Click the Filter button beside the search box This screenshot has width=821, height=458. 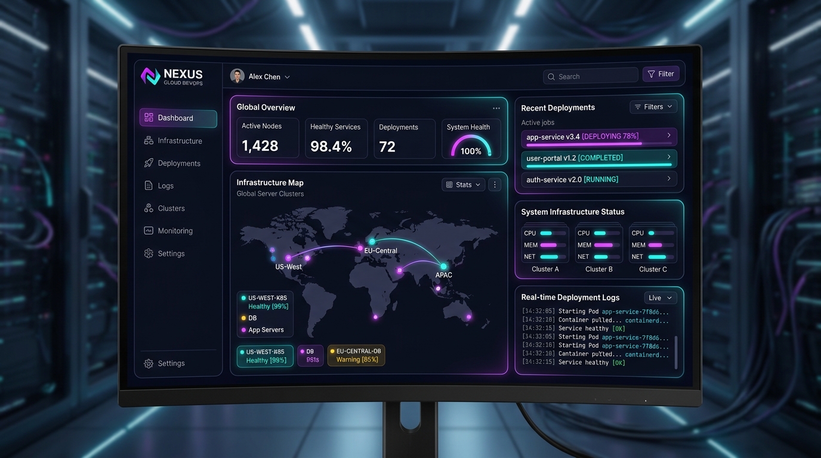pyautogui.click(x=660, y=75)
